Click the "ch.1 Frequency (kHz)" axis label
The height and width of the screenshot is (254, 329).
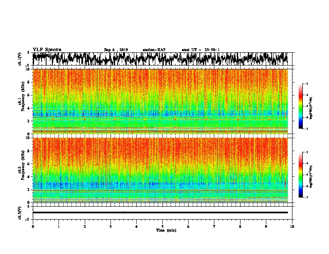tap(22, 96)
